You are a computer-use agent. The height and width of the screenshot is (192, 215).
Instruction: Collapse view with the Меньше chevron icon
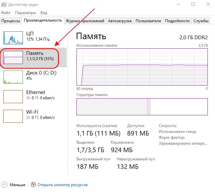tap(4, 184)
